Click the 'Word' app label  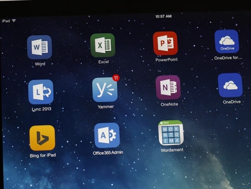(x=40, y=64)
